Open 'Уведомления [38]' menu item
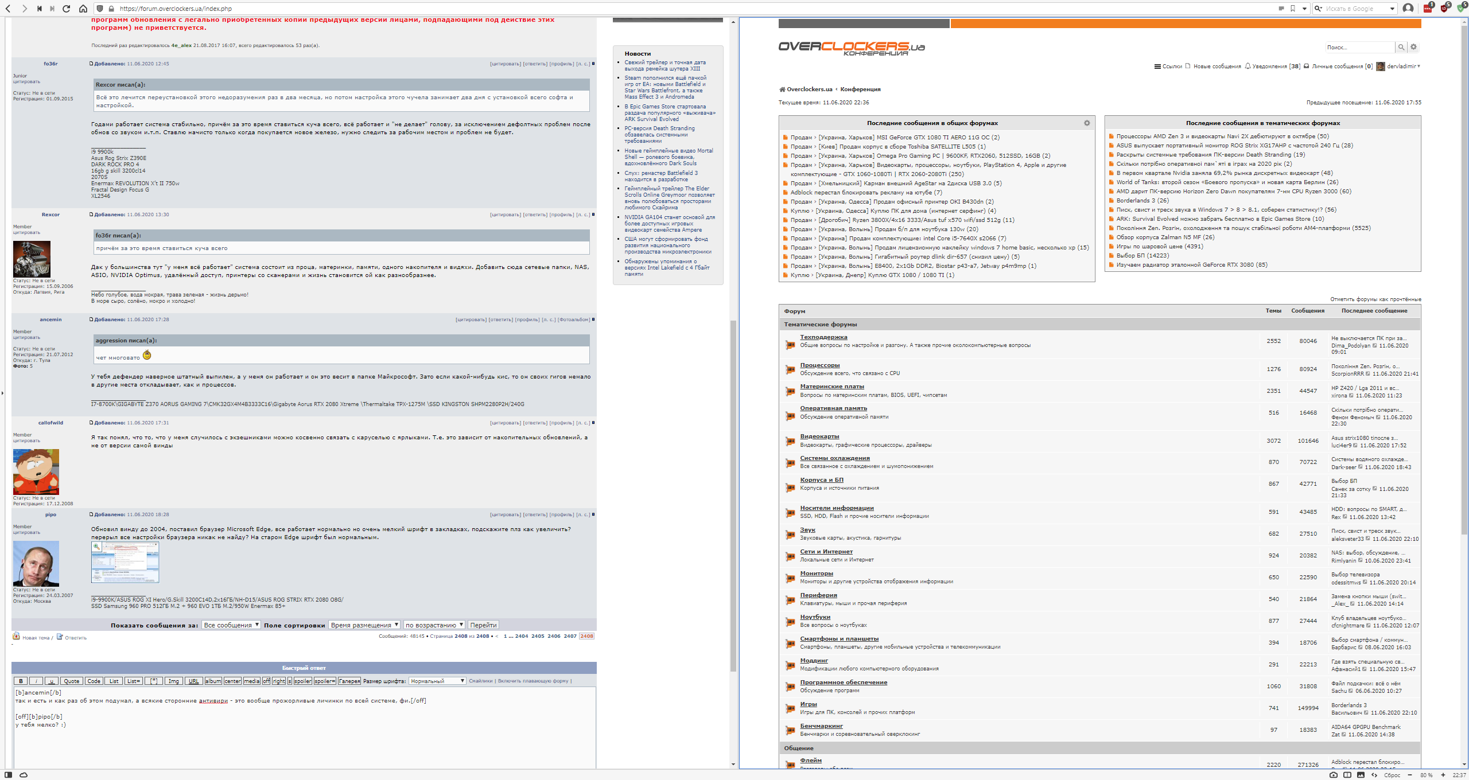The image size is (1469, 780). pyautogui.click(x=1275, y=67)
